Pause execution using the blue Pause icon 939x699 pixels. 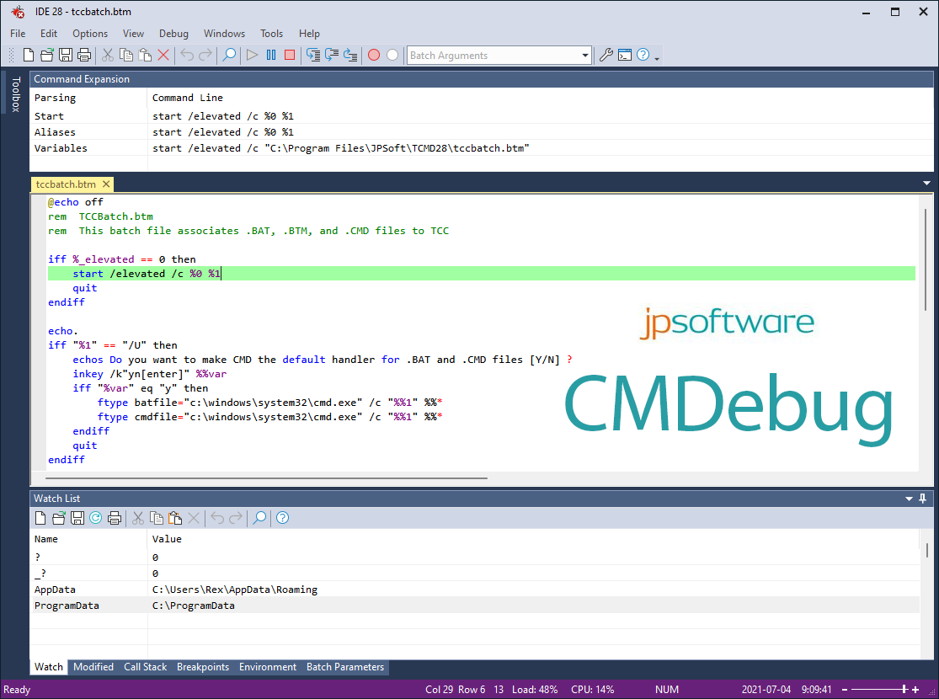pyautogui.click(x=270, y=54)
